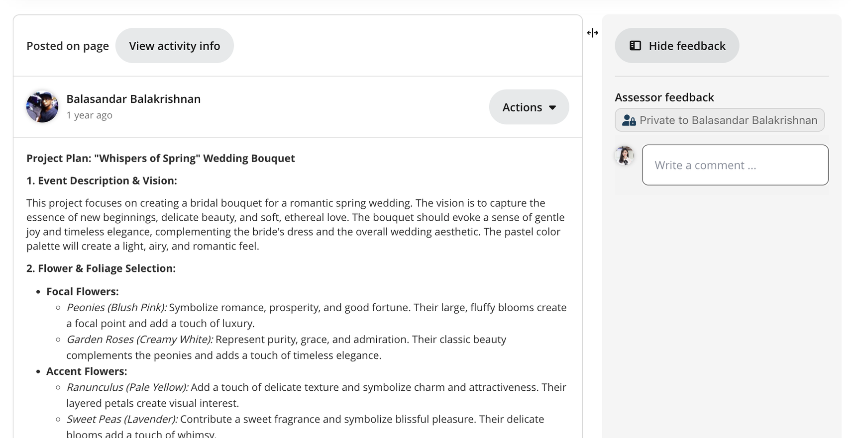This screenshot has height=438, width=856.
Task: Click the panel resize handle icon
Action: tap(592, 33)
